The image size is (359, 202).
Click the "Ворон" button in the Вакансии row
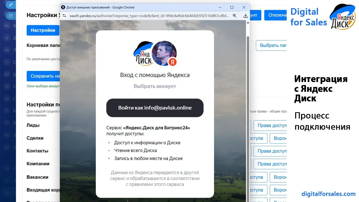click(278, 177)
